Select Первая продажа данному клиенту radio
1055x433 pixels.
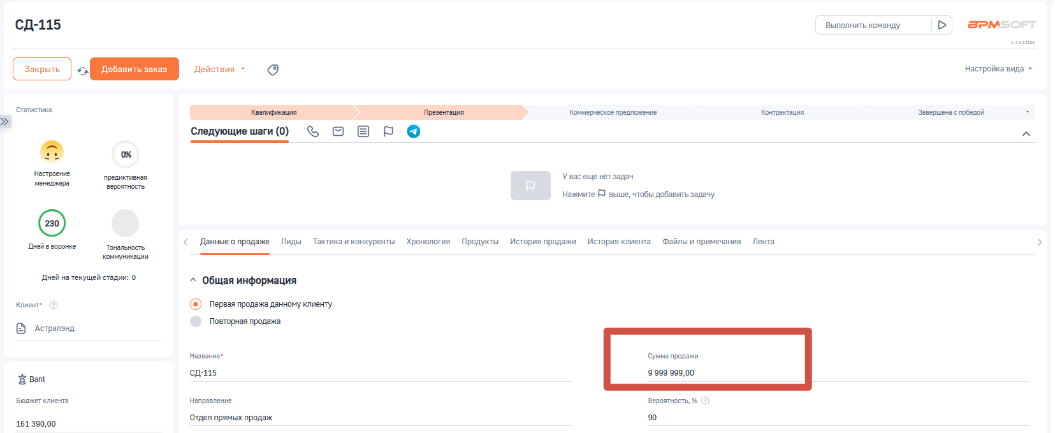coord(196,304)
